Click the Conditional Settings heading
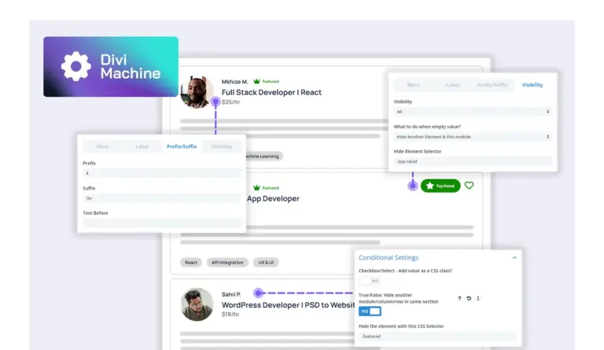The height and width of the screenshot is (350, 604). tap(389, 258)
